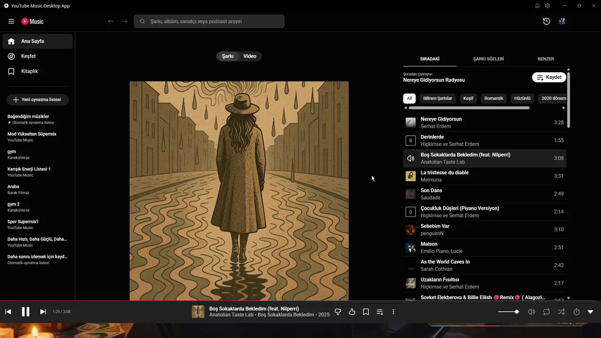Open more actions three-dot menu
Viewport: 601px width, 338px height.
(393, 312)
